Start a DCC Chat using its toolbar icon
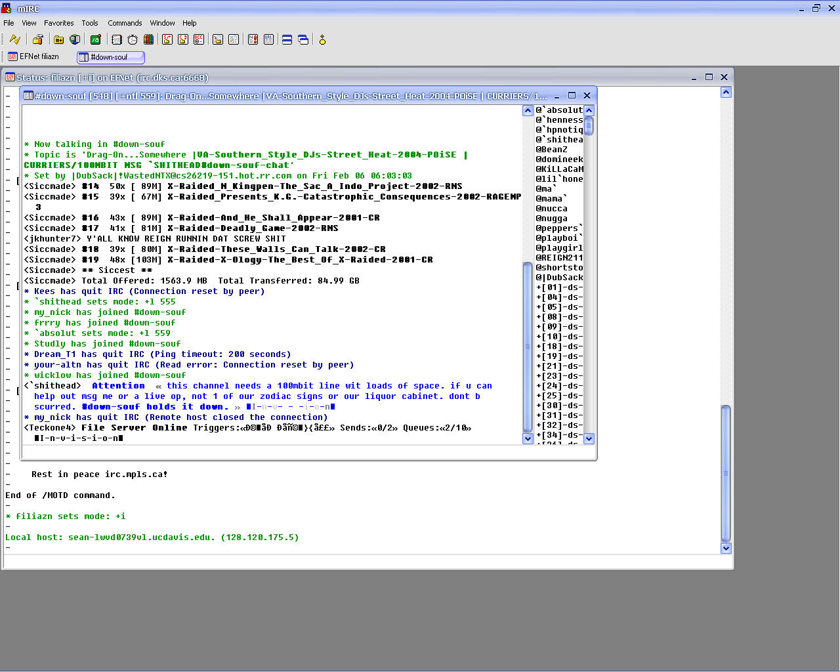The height and width of the screenshot is (672, 840). click(x=182, y=39)
